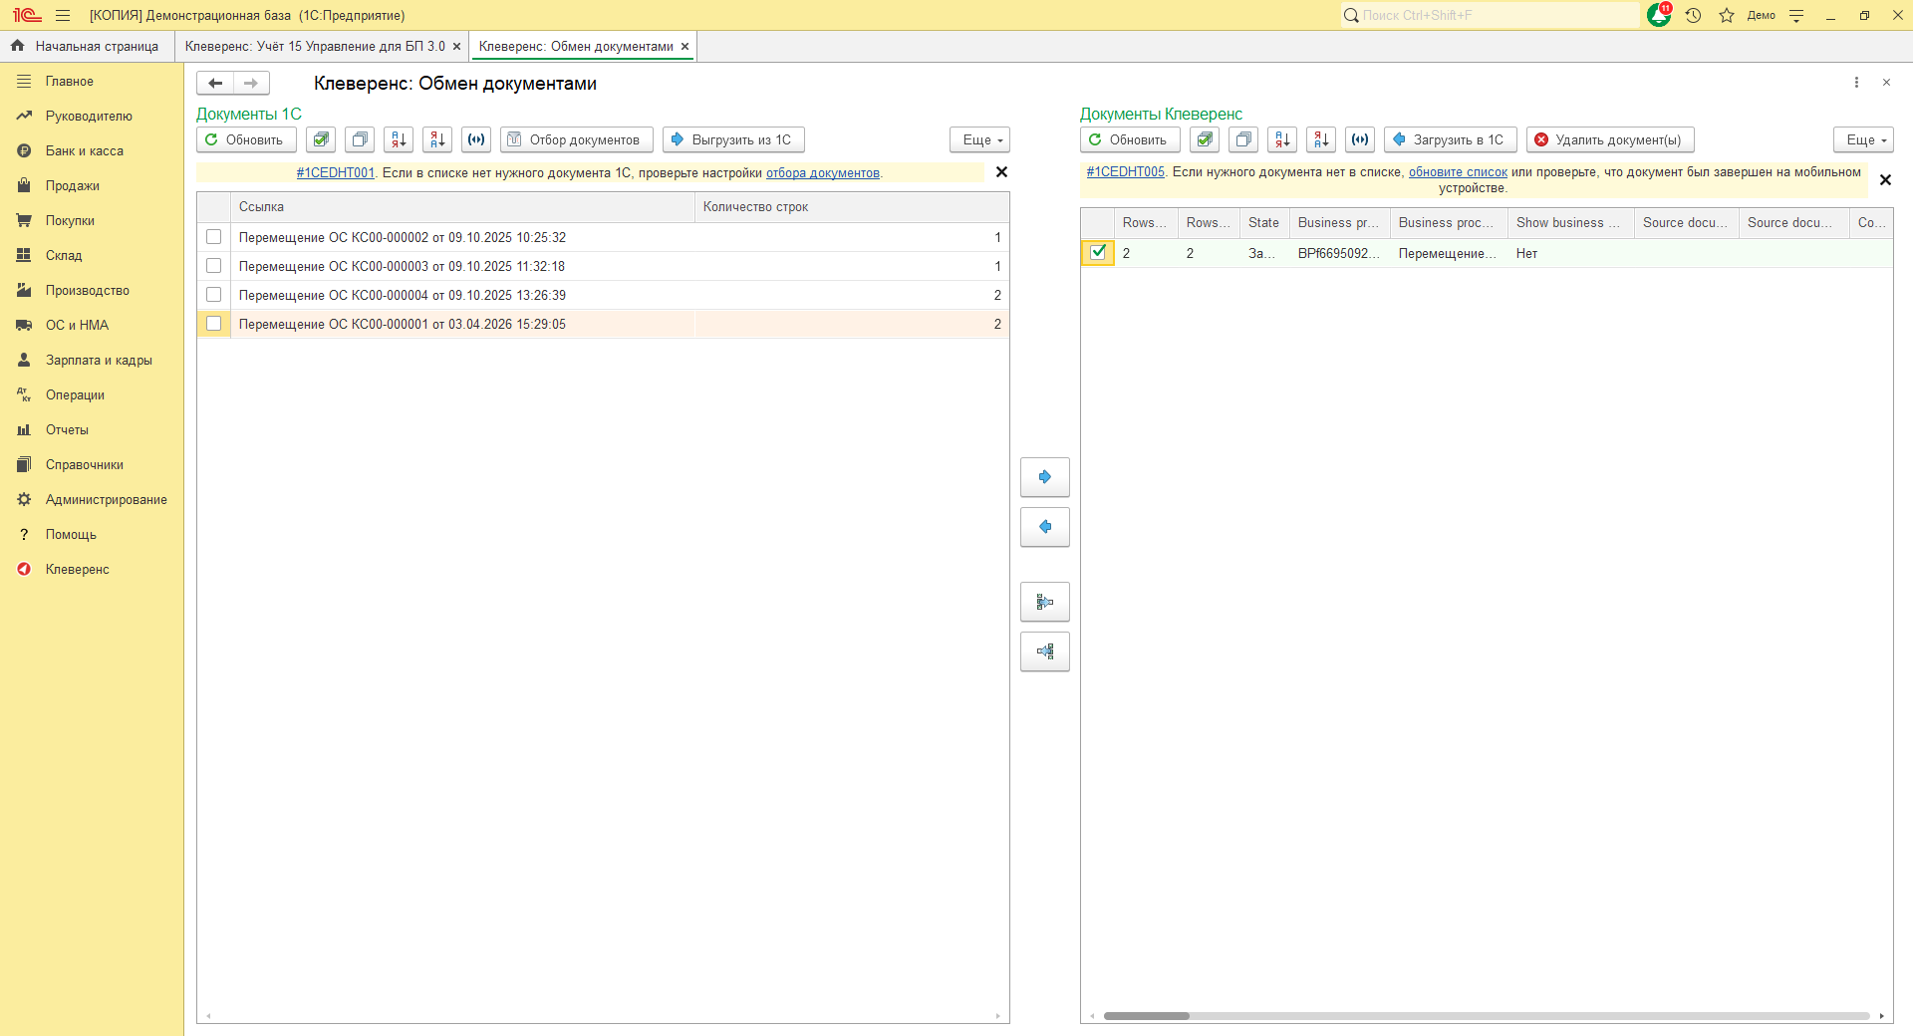
Task: Click the Отбор документов button
Action: pos(577,139)
